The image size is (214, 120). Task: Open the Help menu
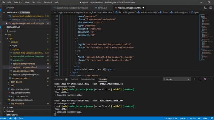[x=57, y=2]
